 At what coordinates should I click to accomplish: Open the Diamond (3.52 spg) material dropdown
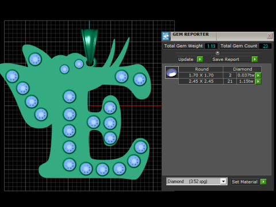197,181
